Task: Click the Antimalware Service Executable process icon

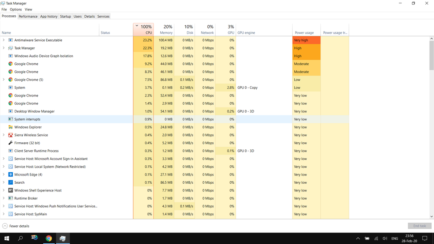Action: [x=11, y=40]
